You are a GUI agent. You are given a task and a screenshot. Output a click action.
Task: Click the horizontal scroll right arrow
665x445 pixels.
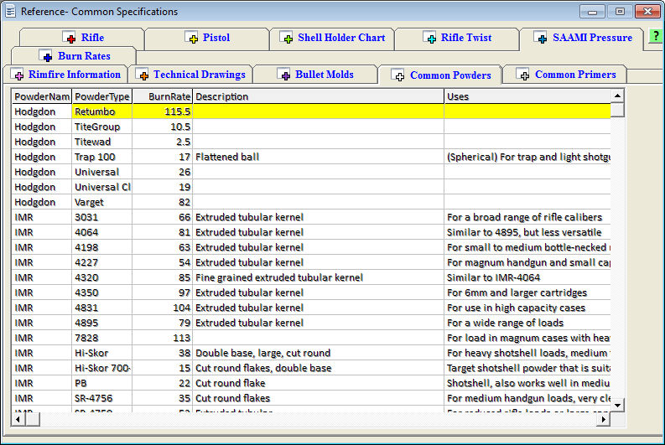click(604, 420)
